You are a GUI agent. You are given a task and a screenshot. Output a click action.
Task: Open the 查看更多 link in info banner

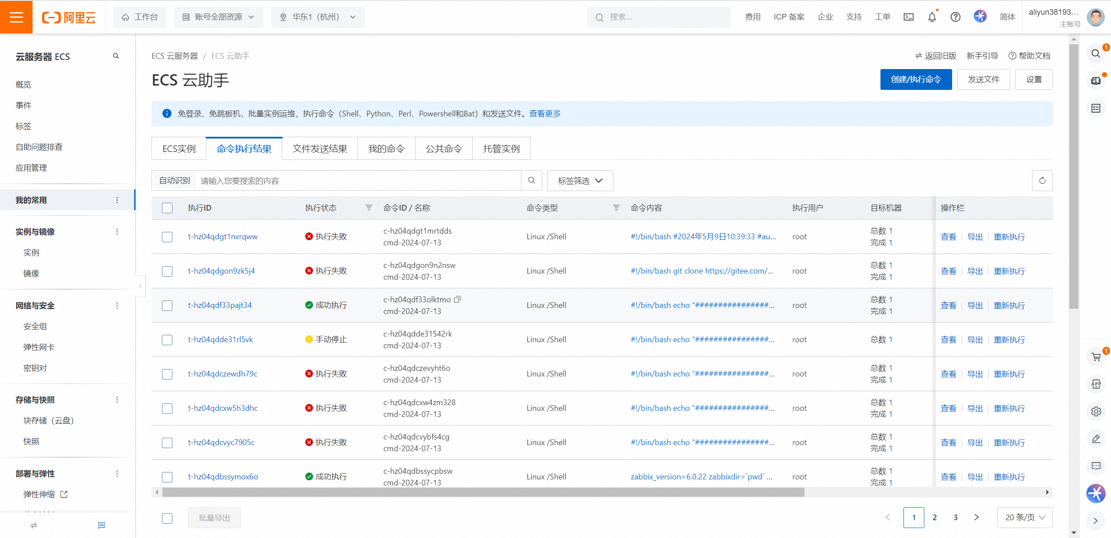point(545,113)
